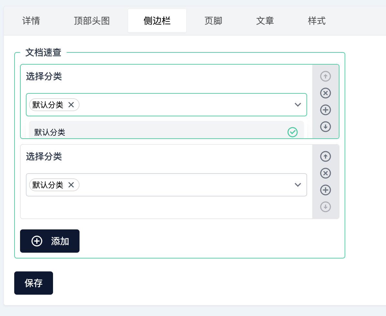The image size is (386, 316).
Task: Remove the second block using its X icon
Action: (326, 173)
